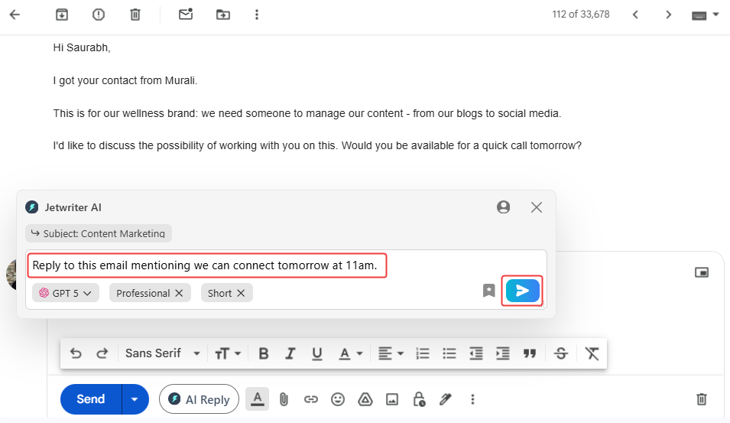Toggle italic formatting
Screen dimensions: 730x423
pos(290,353)
